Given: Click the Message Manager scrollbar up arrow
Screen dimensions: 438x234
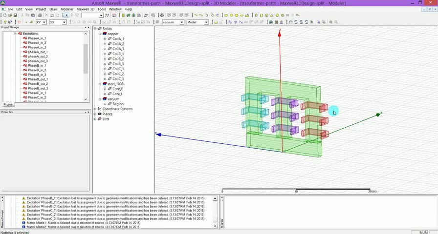Looking at the screenshot, I should (215, 198).
